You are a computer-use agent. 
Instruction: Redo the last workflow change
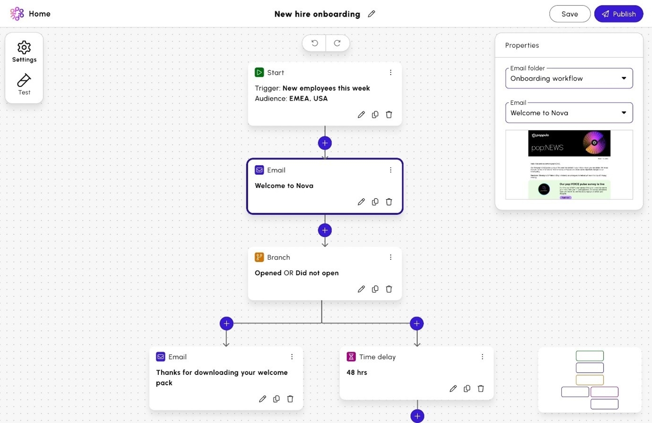point(337,43)
